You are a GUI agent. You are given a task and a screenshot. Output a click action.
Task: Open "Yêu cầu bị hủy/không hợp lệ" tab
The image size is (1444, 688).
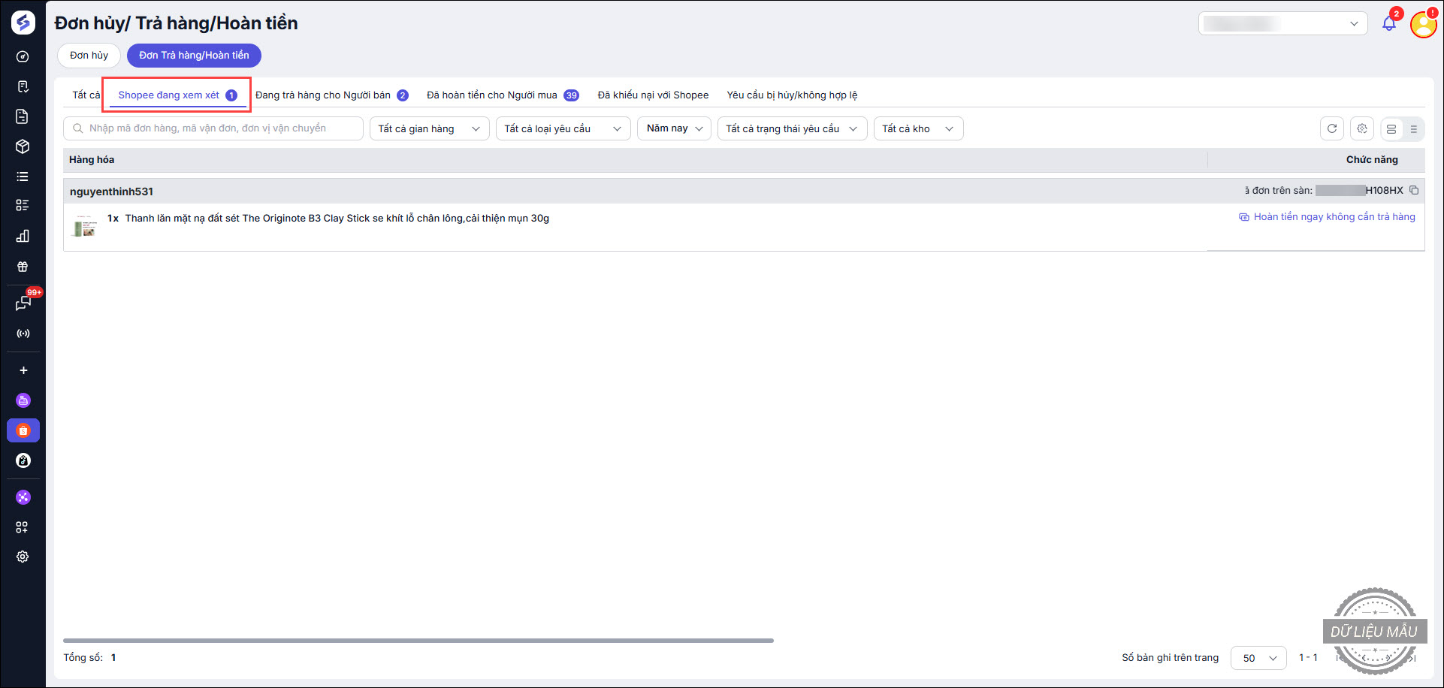792,95
